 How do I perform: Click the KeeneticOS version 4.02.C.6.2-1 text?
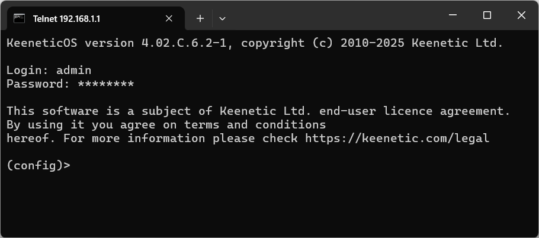(118, 43)
